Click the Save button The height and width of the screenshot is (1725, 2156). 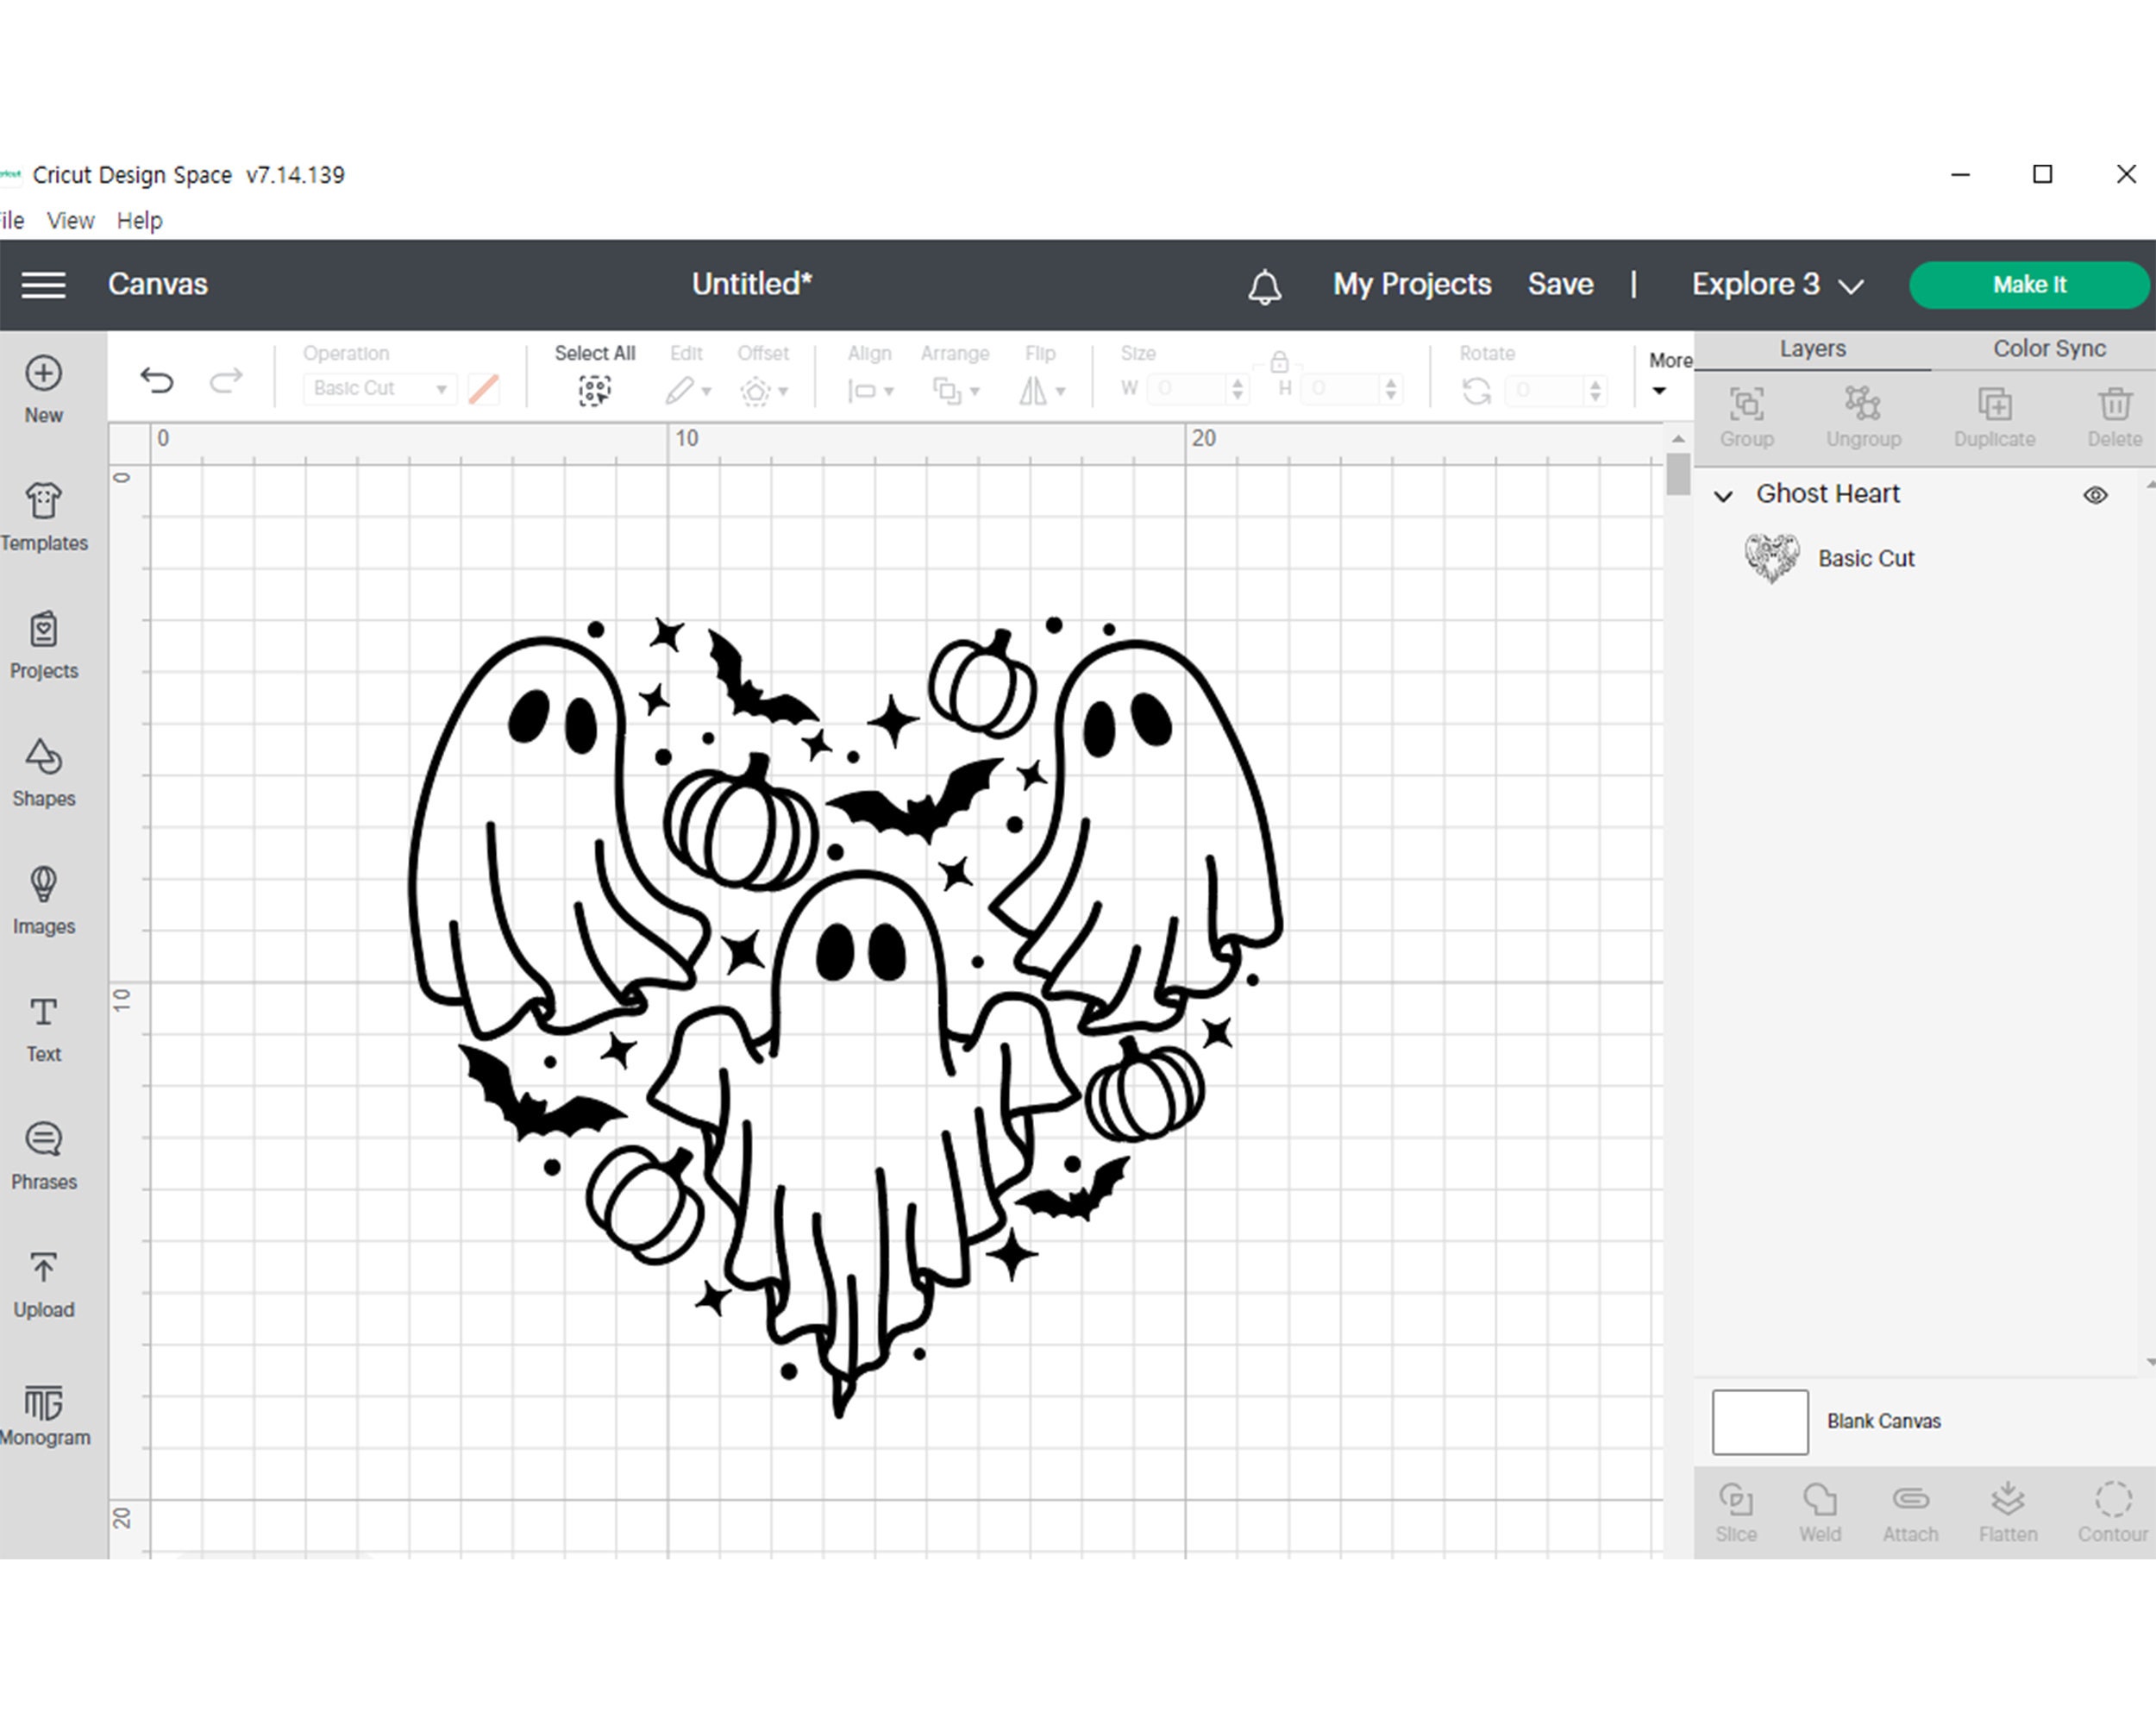pos(1561,282)
